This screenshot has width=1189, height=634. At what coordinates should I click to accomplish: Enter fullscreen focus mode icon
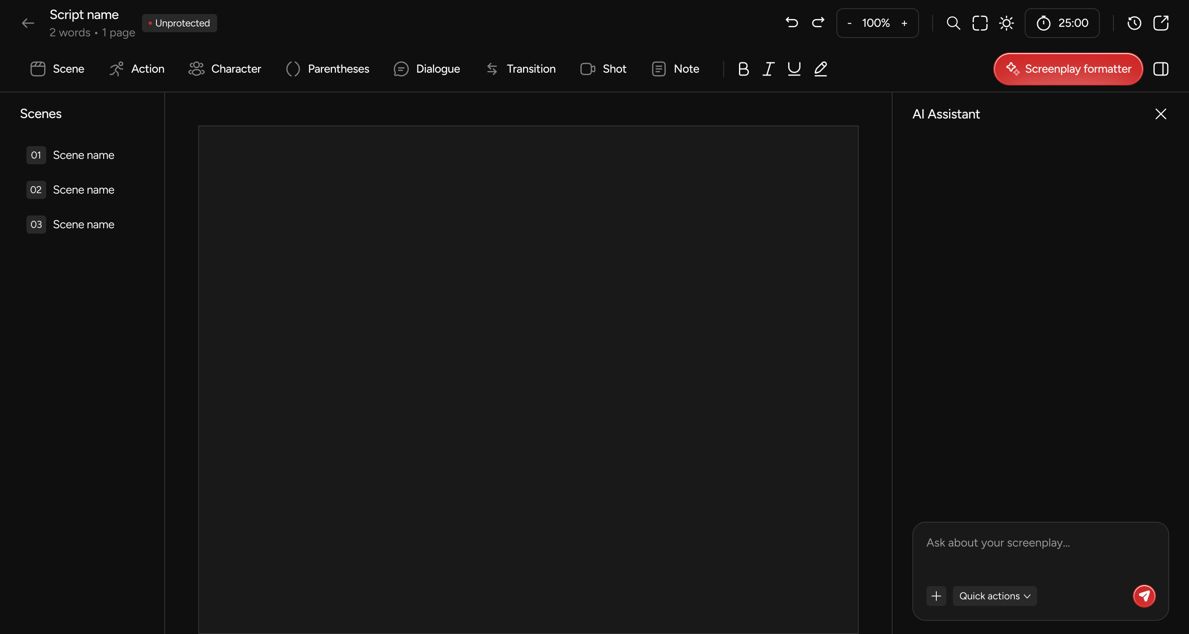click(x=980, y=23)
